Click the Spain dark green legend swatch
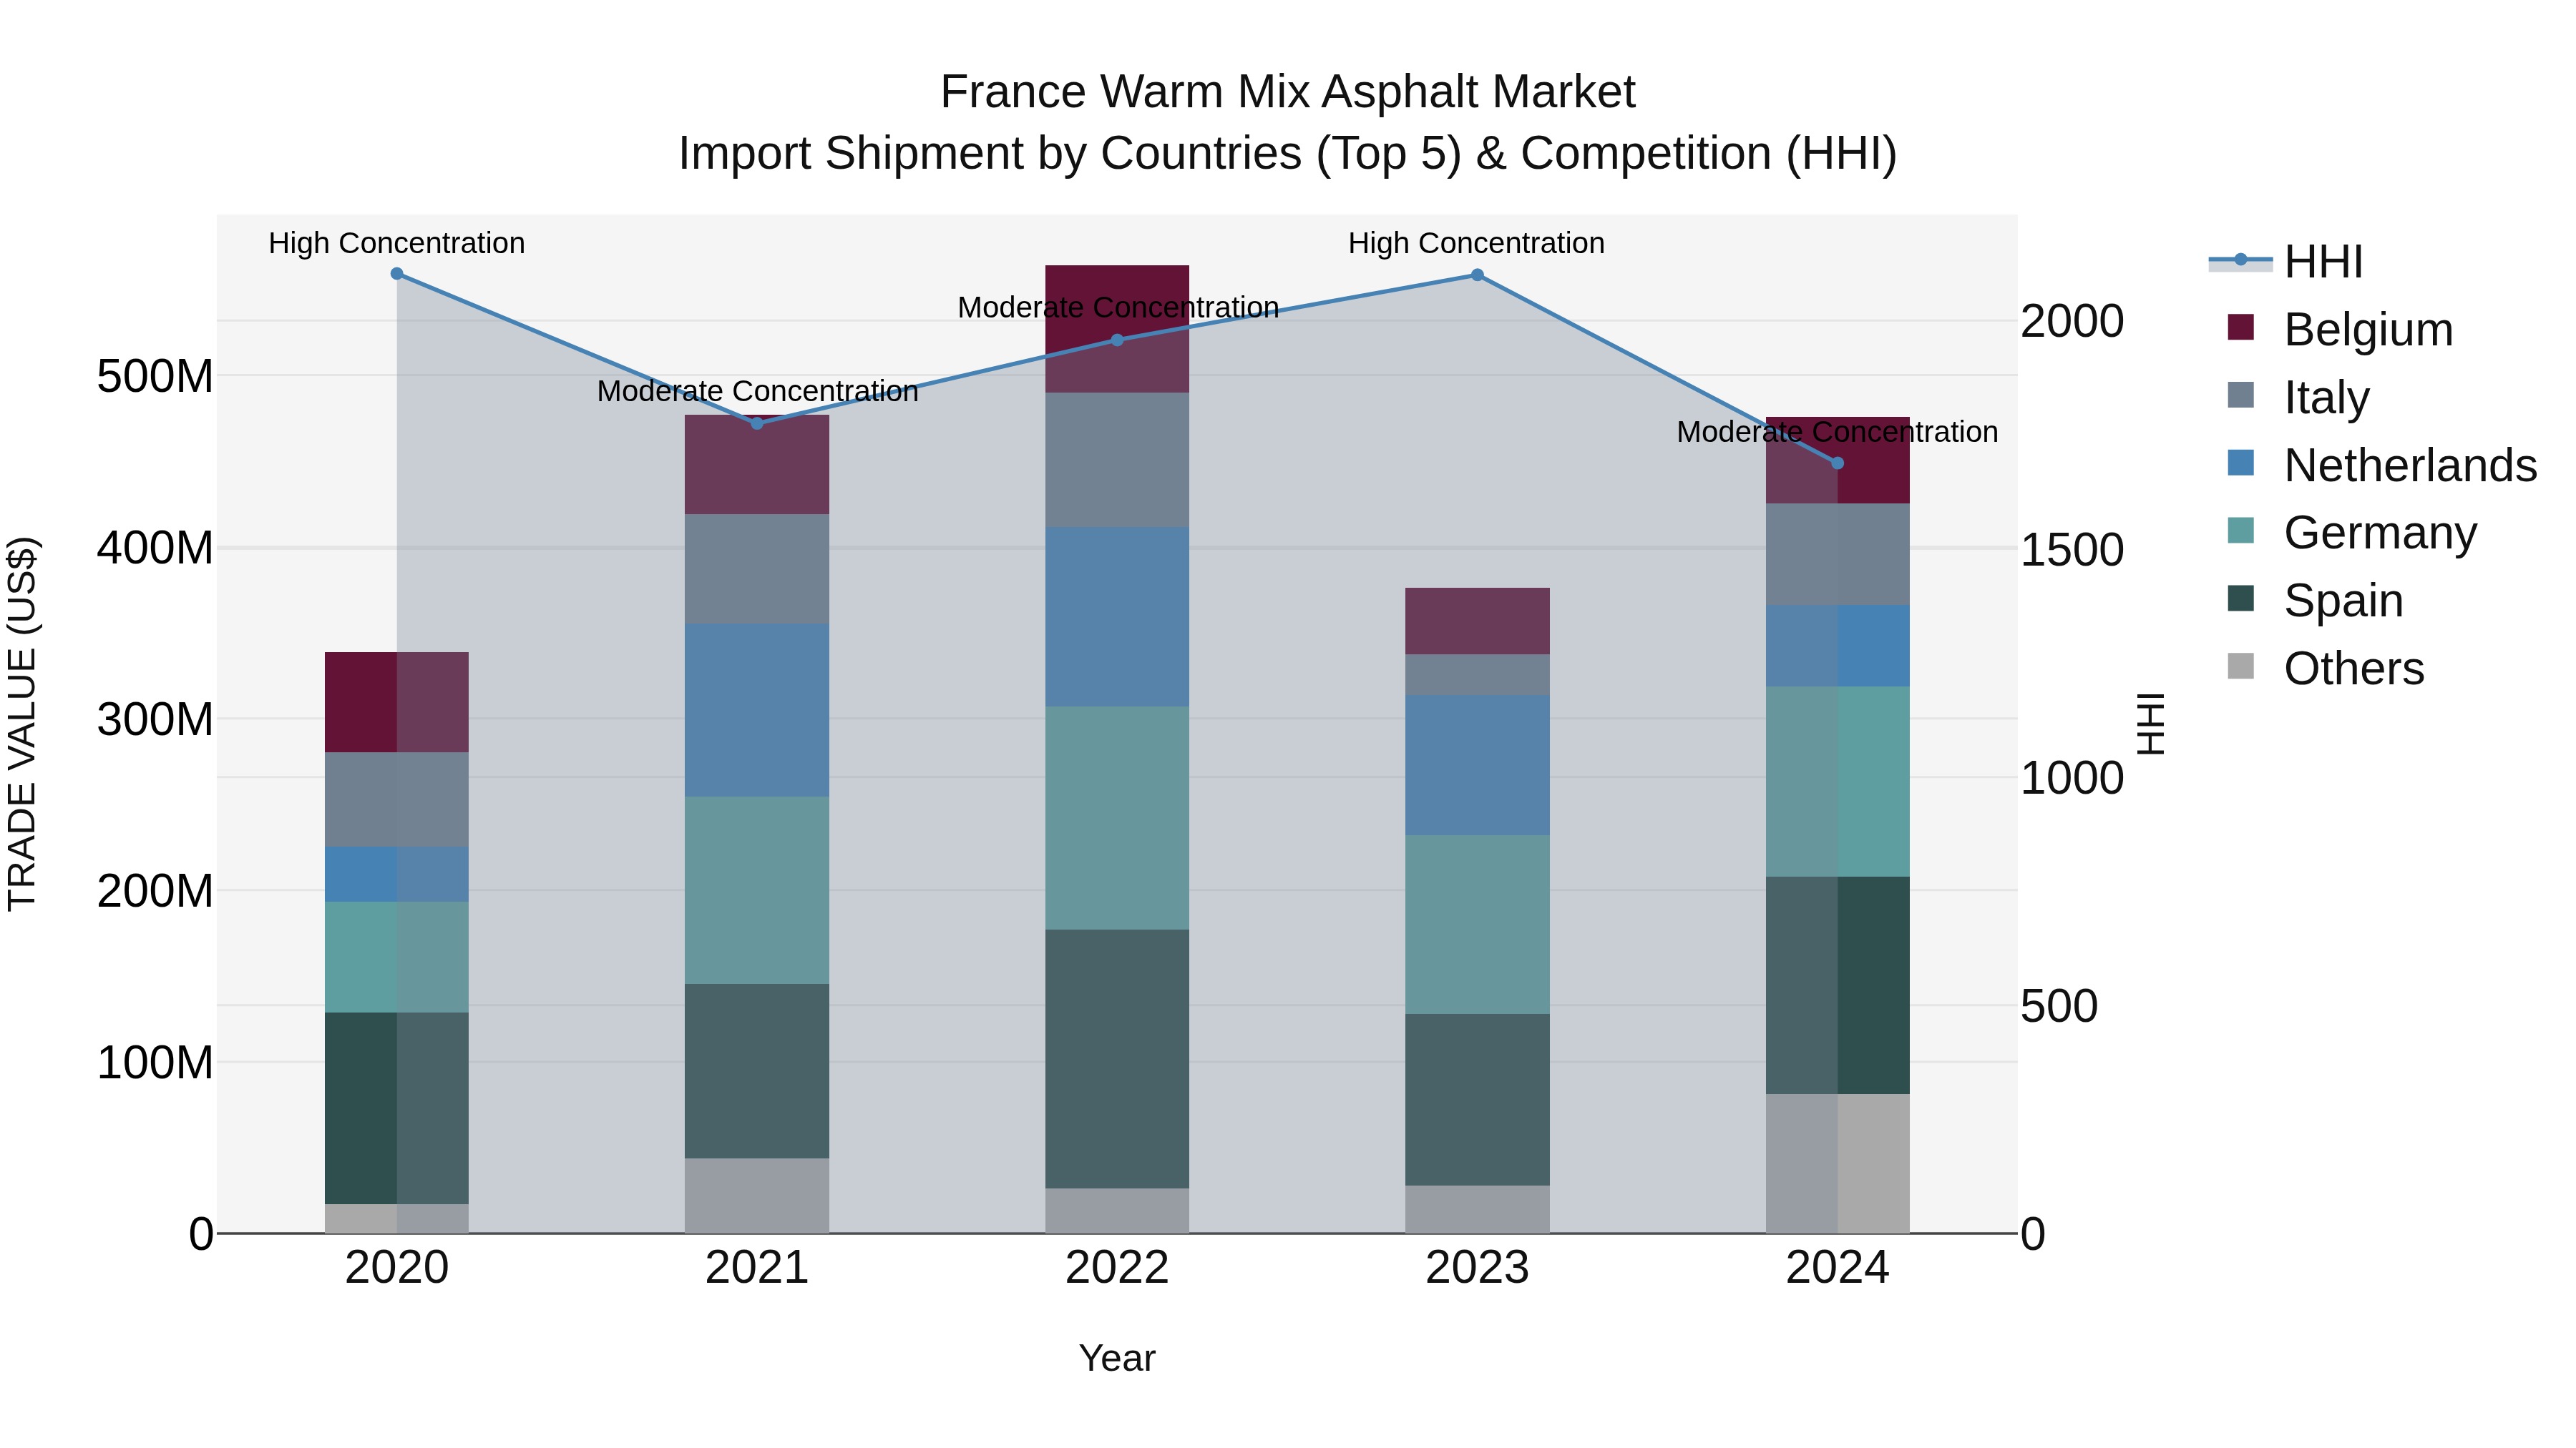Screen dimensions: 2576x1448 pos(2241,599)
